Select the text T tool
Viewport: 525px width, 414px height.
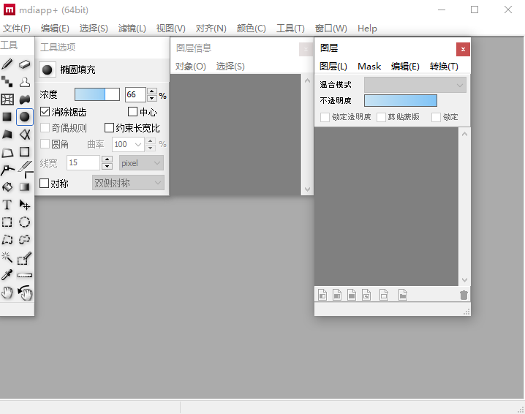pyautogui.click(x=7, y=205)
